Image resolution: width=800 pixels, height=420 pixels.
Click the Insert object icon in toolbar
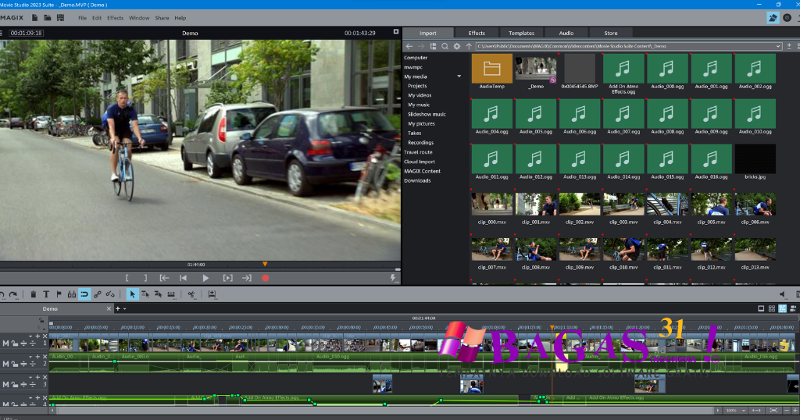(212, 294)
